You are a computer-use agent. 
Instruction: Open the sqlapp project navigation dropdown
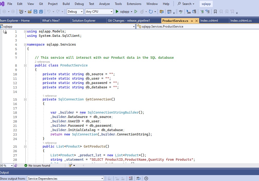68,27
